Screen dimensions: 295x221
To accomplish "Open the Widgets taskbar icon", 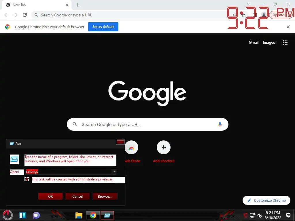I will tap(22, 215).
